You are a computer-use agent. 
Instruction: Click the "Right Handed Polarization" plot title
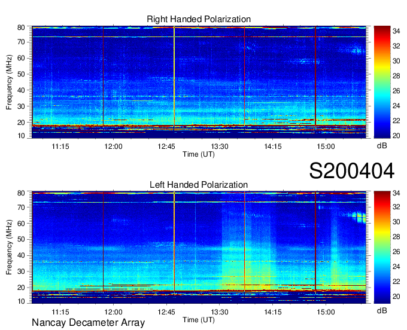(x=199, y=19)
